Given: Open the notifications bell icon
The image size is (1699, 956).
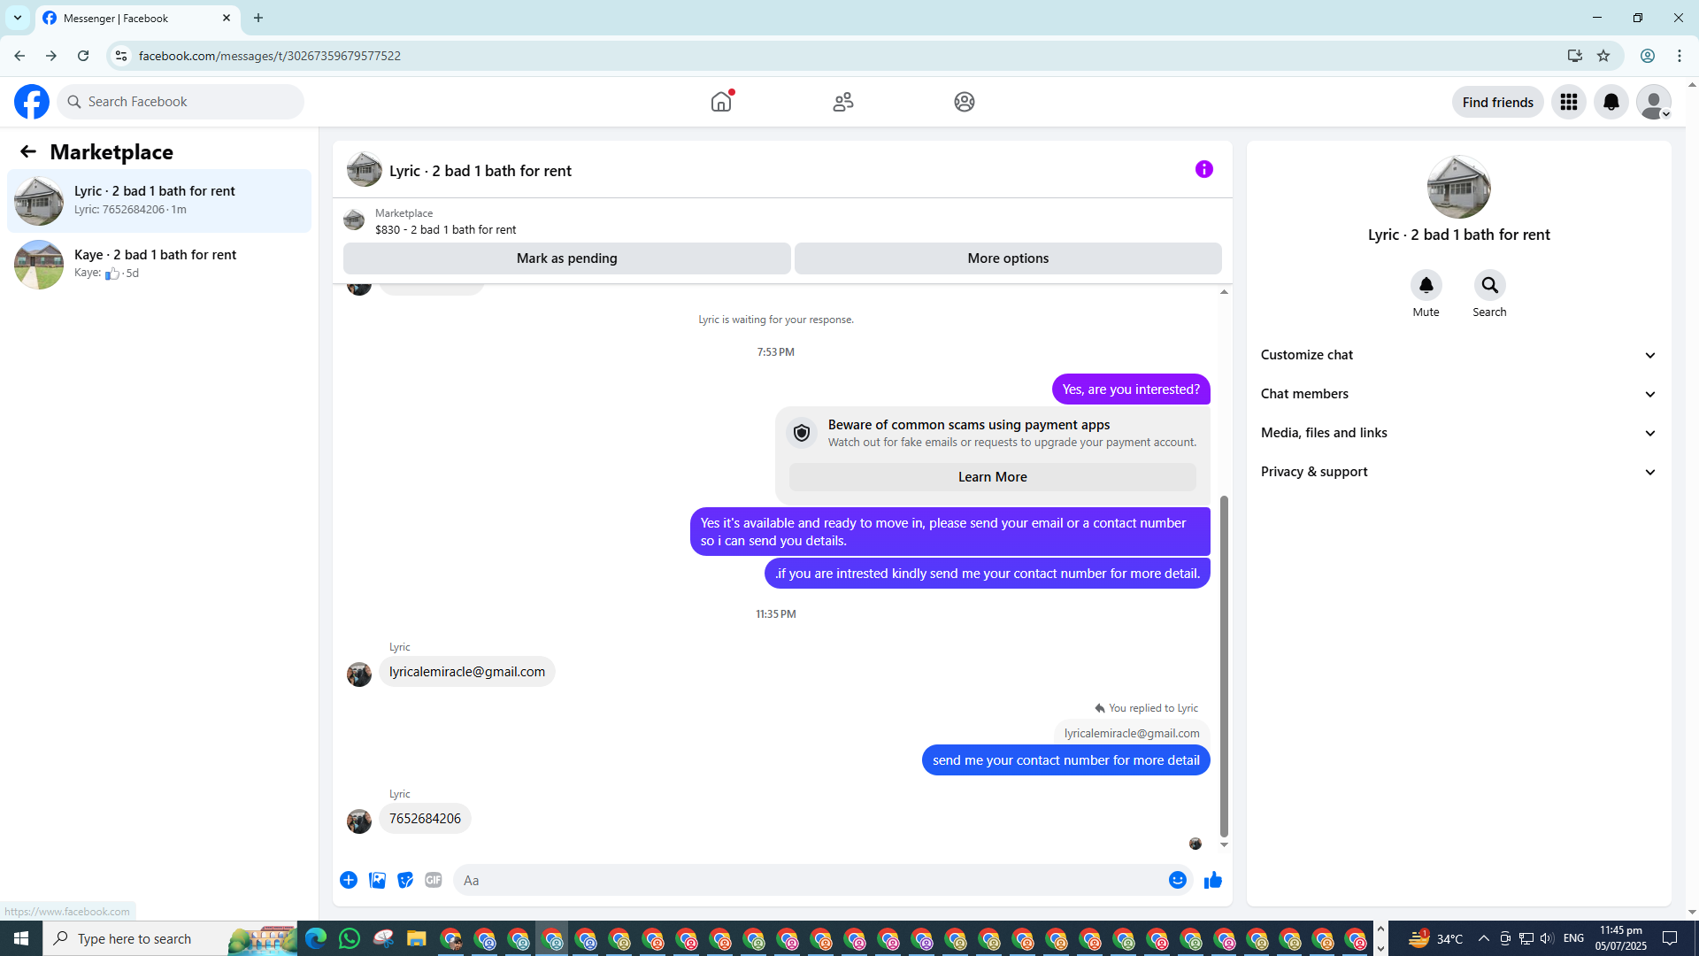Looking at the screenshot, I should (1611, 102).
